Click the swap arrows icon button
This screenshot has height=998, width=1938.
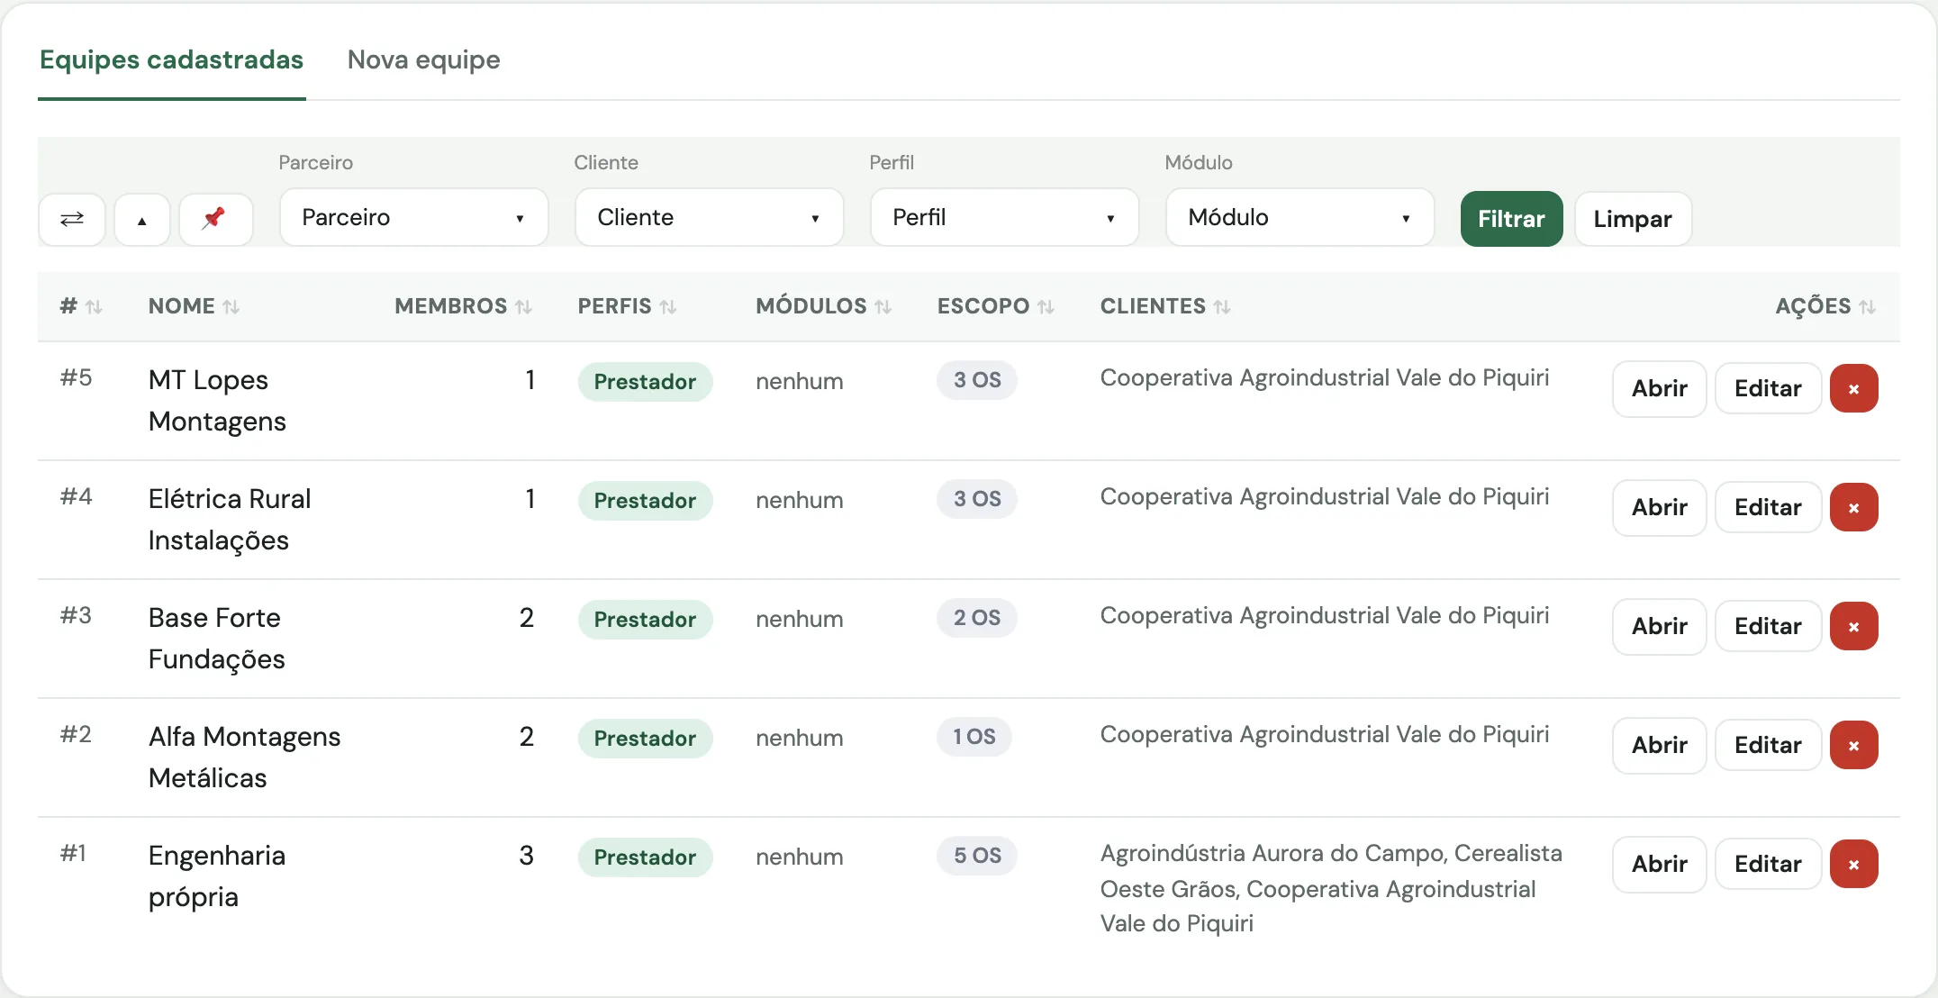coord(72,219)
